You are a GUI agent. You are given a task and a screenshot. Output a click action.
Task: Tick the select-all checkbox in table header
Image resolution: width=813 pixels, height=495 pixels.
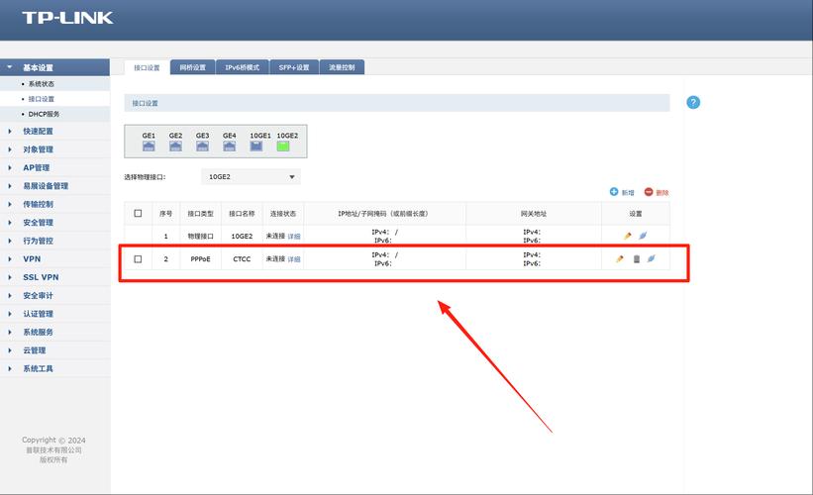pyautogui.click(x=138, y=213)
